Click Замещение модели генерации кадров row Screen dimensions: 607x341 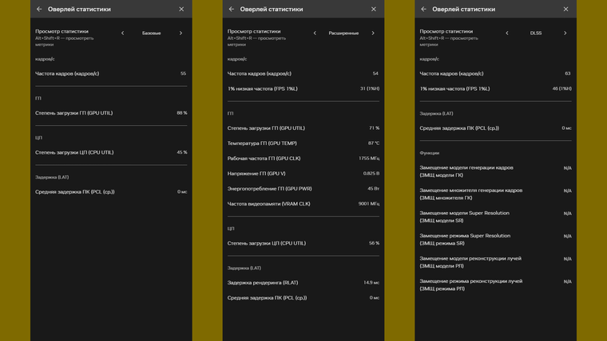click(x=495, y=171)
